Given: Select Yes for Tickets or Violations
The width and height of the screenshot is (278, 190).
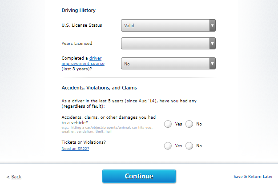Looking at the screenshot, I should pyautogui.click(x=168, y=146).
